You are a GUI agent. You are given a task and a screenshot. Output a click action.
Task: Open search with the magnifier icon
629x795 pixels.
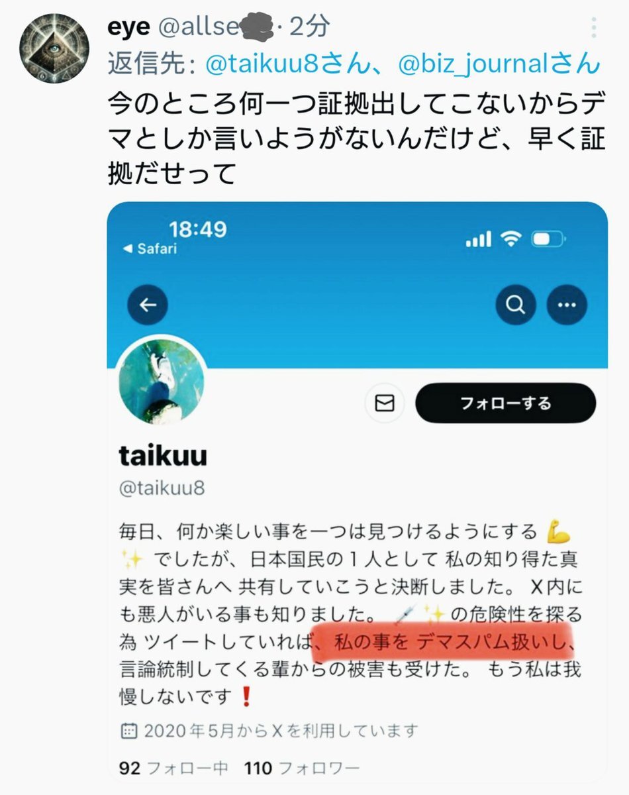(516, 305)
